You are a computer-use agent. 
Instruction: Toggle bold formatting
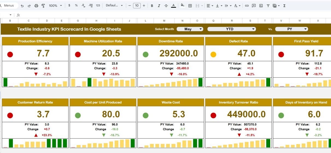point(152,6)
